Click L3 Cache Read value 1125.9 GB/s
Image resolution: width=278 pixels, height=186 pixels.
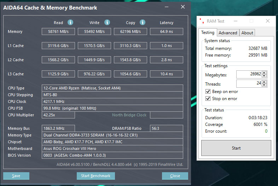click(58, 74)
